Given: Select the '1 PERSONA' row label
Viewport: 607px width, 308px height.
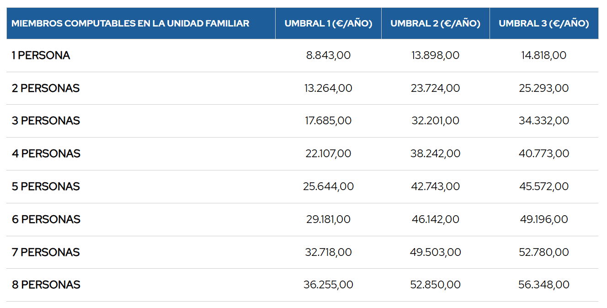Looking at the screenshot, I should pyautogui.click(x=41, y=55).
